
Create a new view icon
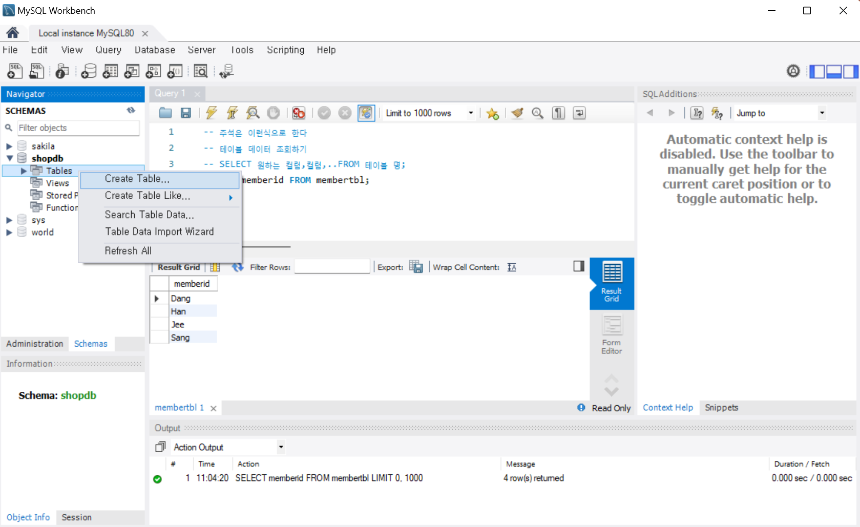pos(132,71)
